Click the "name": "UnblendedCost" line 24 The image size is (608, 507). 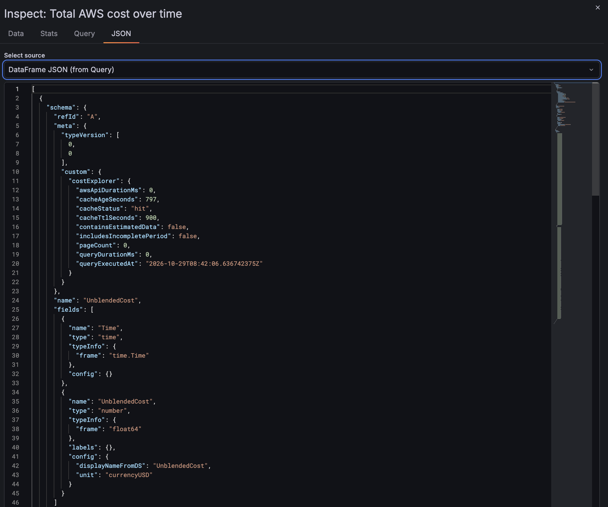(97, 300)
